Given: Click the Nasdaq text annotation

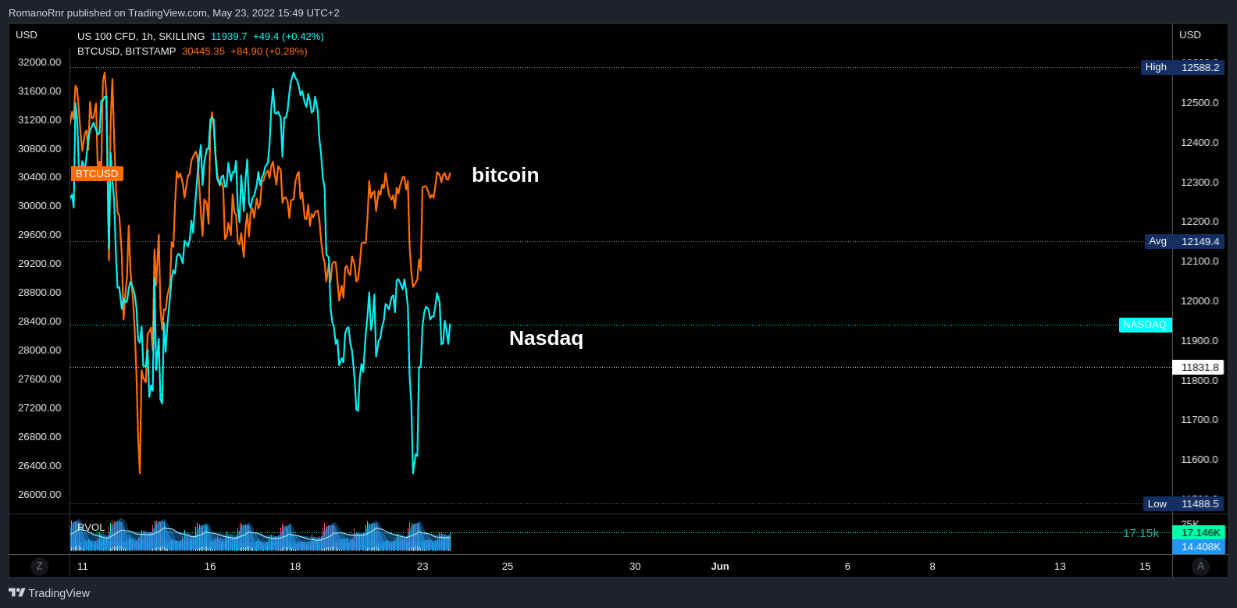Looking at the screenshot, I should point(546,338).
